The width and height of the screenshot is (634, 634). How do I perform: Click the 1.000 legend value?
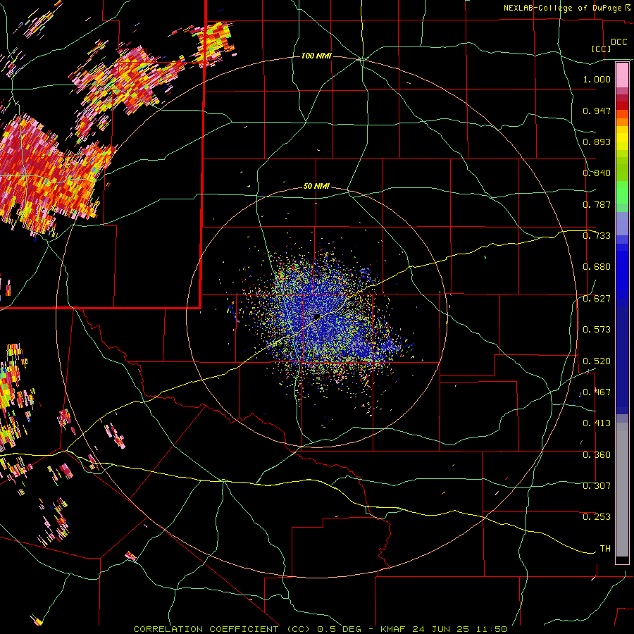click(x=597, y=79)
